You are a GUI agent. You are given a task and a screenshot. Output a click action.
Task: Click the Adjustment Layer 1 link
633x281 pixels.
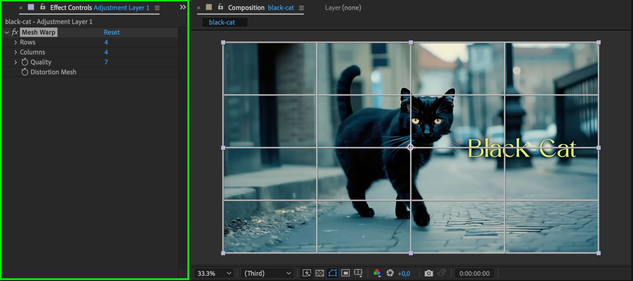pyautogui.click(x=121, y=8)
